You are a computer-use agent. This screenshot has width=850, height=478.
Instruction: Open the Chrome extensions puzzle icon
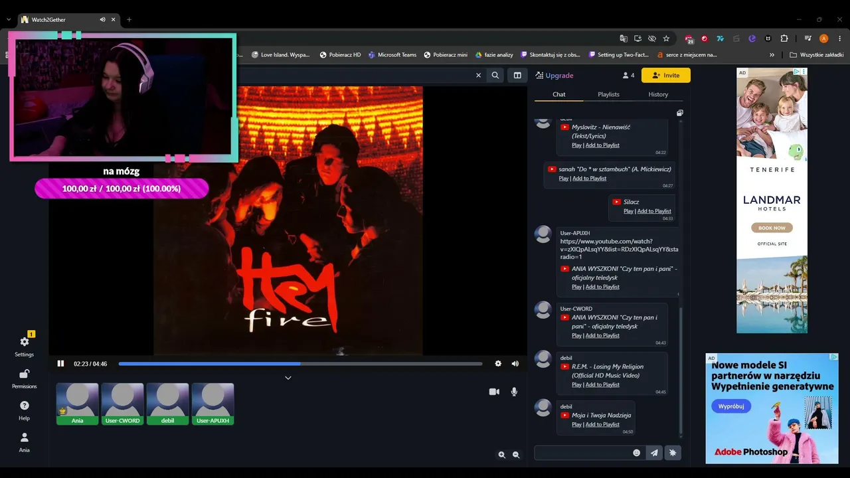coord(784,39)
